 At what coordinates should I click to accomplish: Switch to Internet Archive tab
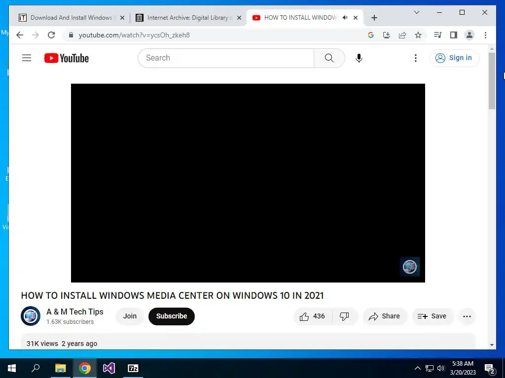point(187,18)
